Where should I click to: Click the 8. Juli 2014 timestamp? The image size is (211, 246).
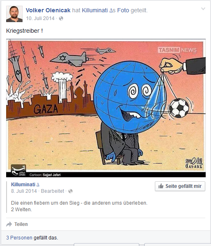pyautogui.click(x=24, y=191)
